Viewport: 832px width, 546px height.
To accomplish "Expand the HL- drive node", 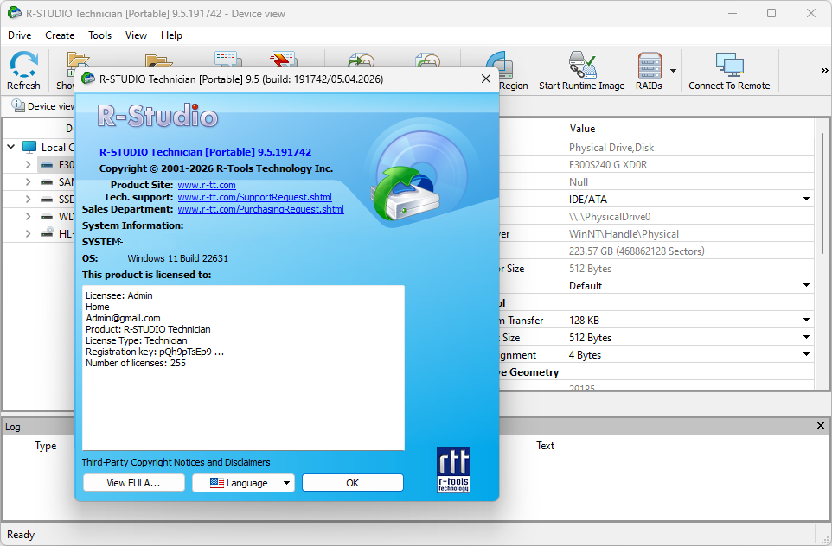I will 28,233.
